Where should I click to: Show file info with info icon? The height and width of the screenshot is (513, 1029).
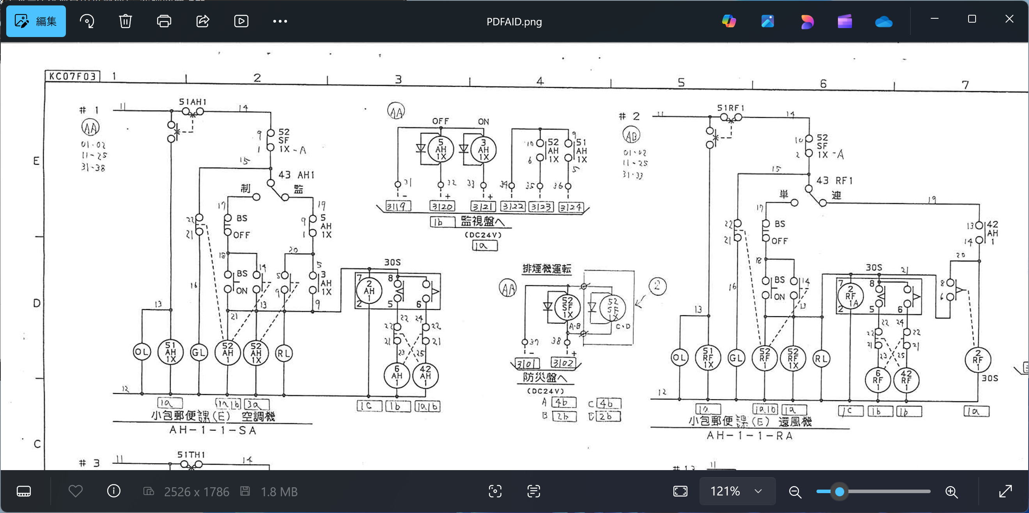(x=114, y=491)
